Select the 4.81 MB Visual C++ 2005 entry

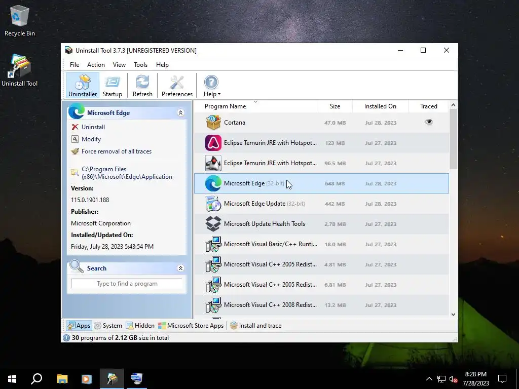tap(321, 264)
